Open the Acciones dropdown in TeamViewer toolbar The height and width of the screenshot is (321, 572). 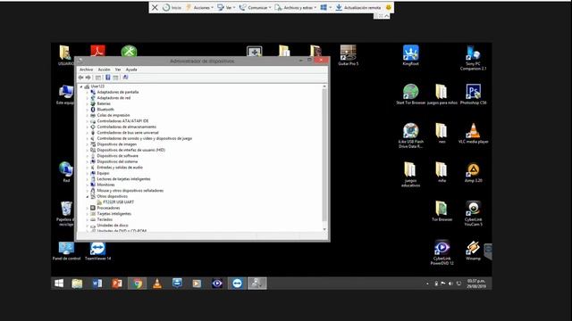(x=199, y=7)
